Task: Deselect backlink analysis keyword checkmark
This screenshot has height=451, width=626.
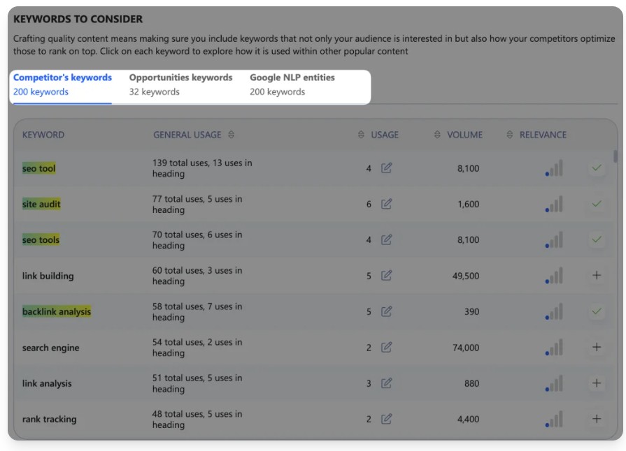Action: point(597,311)
